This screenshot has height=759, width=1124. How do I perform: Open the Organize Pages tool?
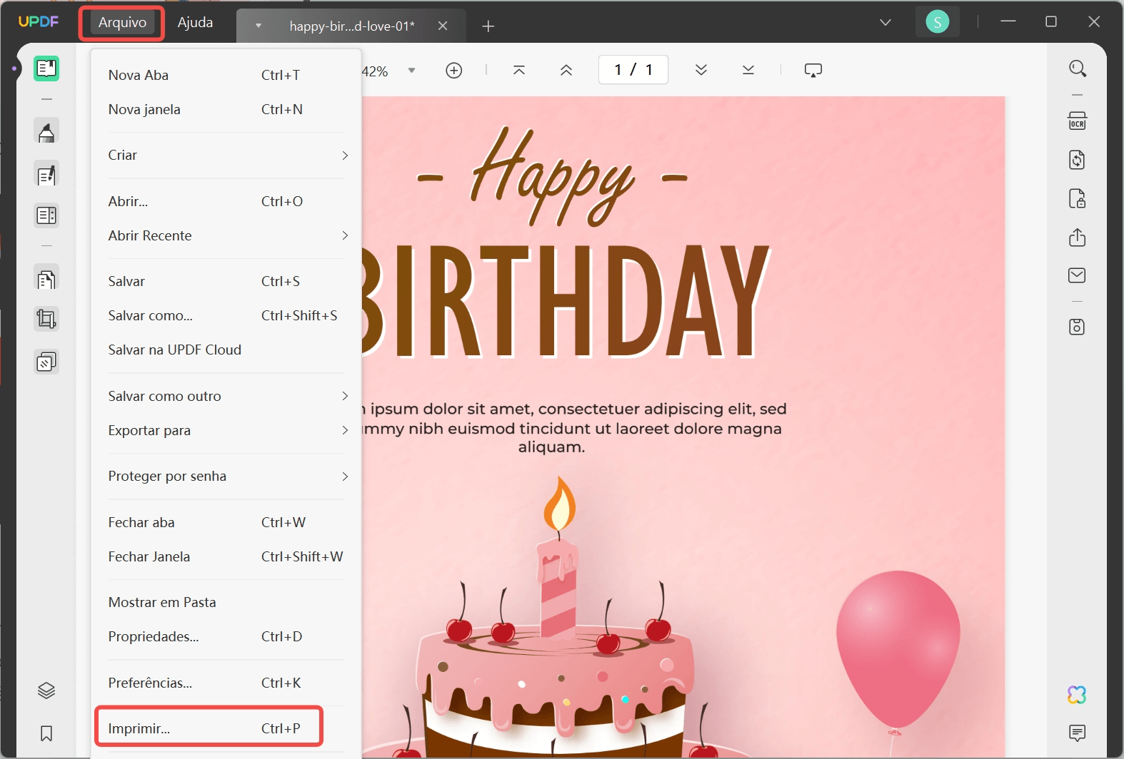[46, 279]
